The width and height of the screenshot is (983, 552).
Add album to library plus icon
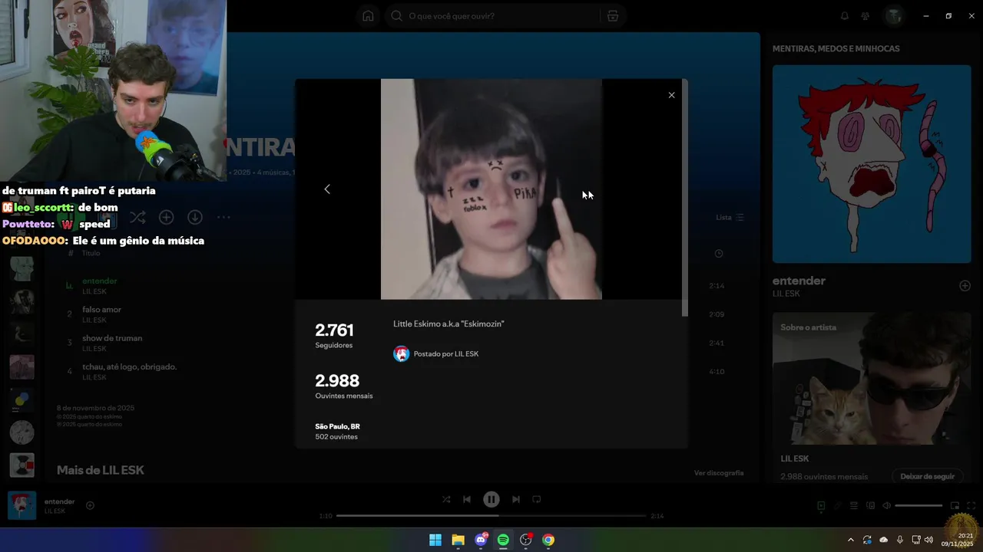point(166,218)
